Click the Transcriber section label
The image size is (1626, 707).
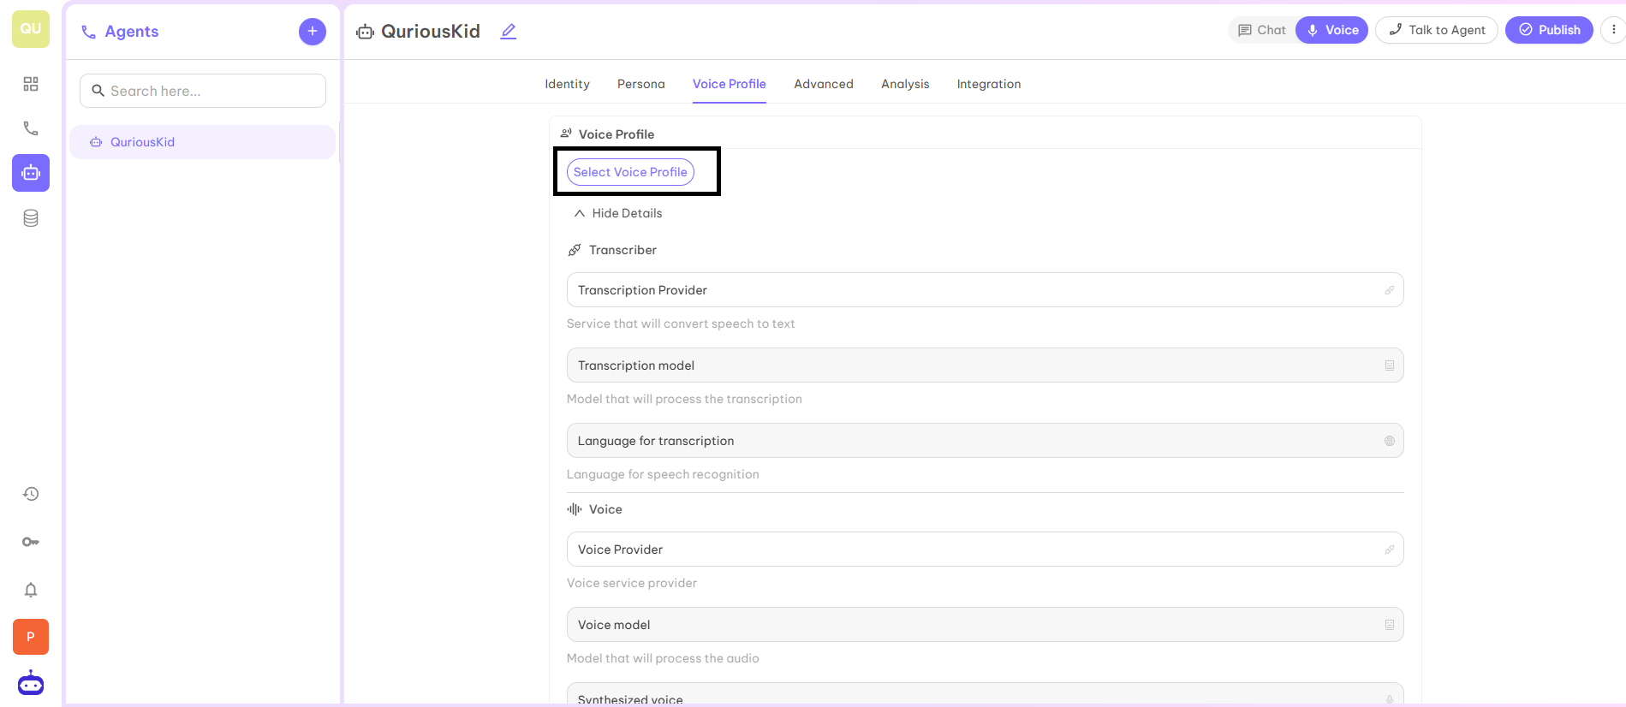[x=622, y=250]
